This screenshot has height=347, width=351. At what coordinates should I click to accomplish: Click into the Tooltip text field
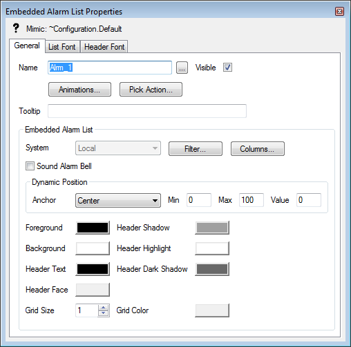[x=147, y=111]
